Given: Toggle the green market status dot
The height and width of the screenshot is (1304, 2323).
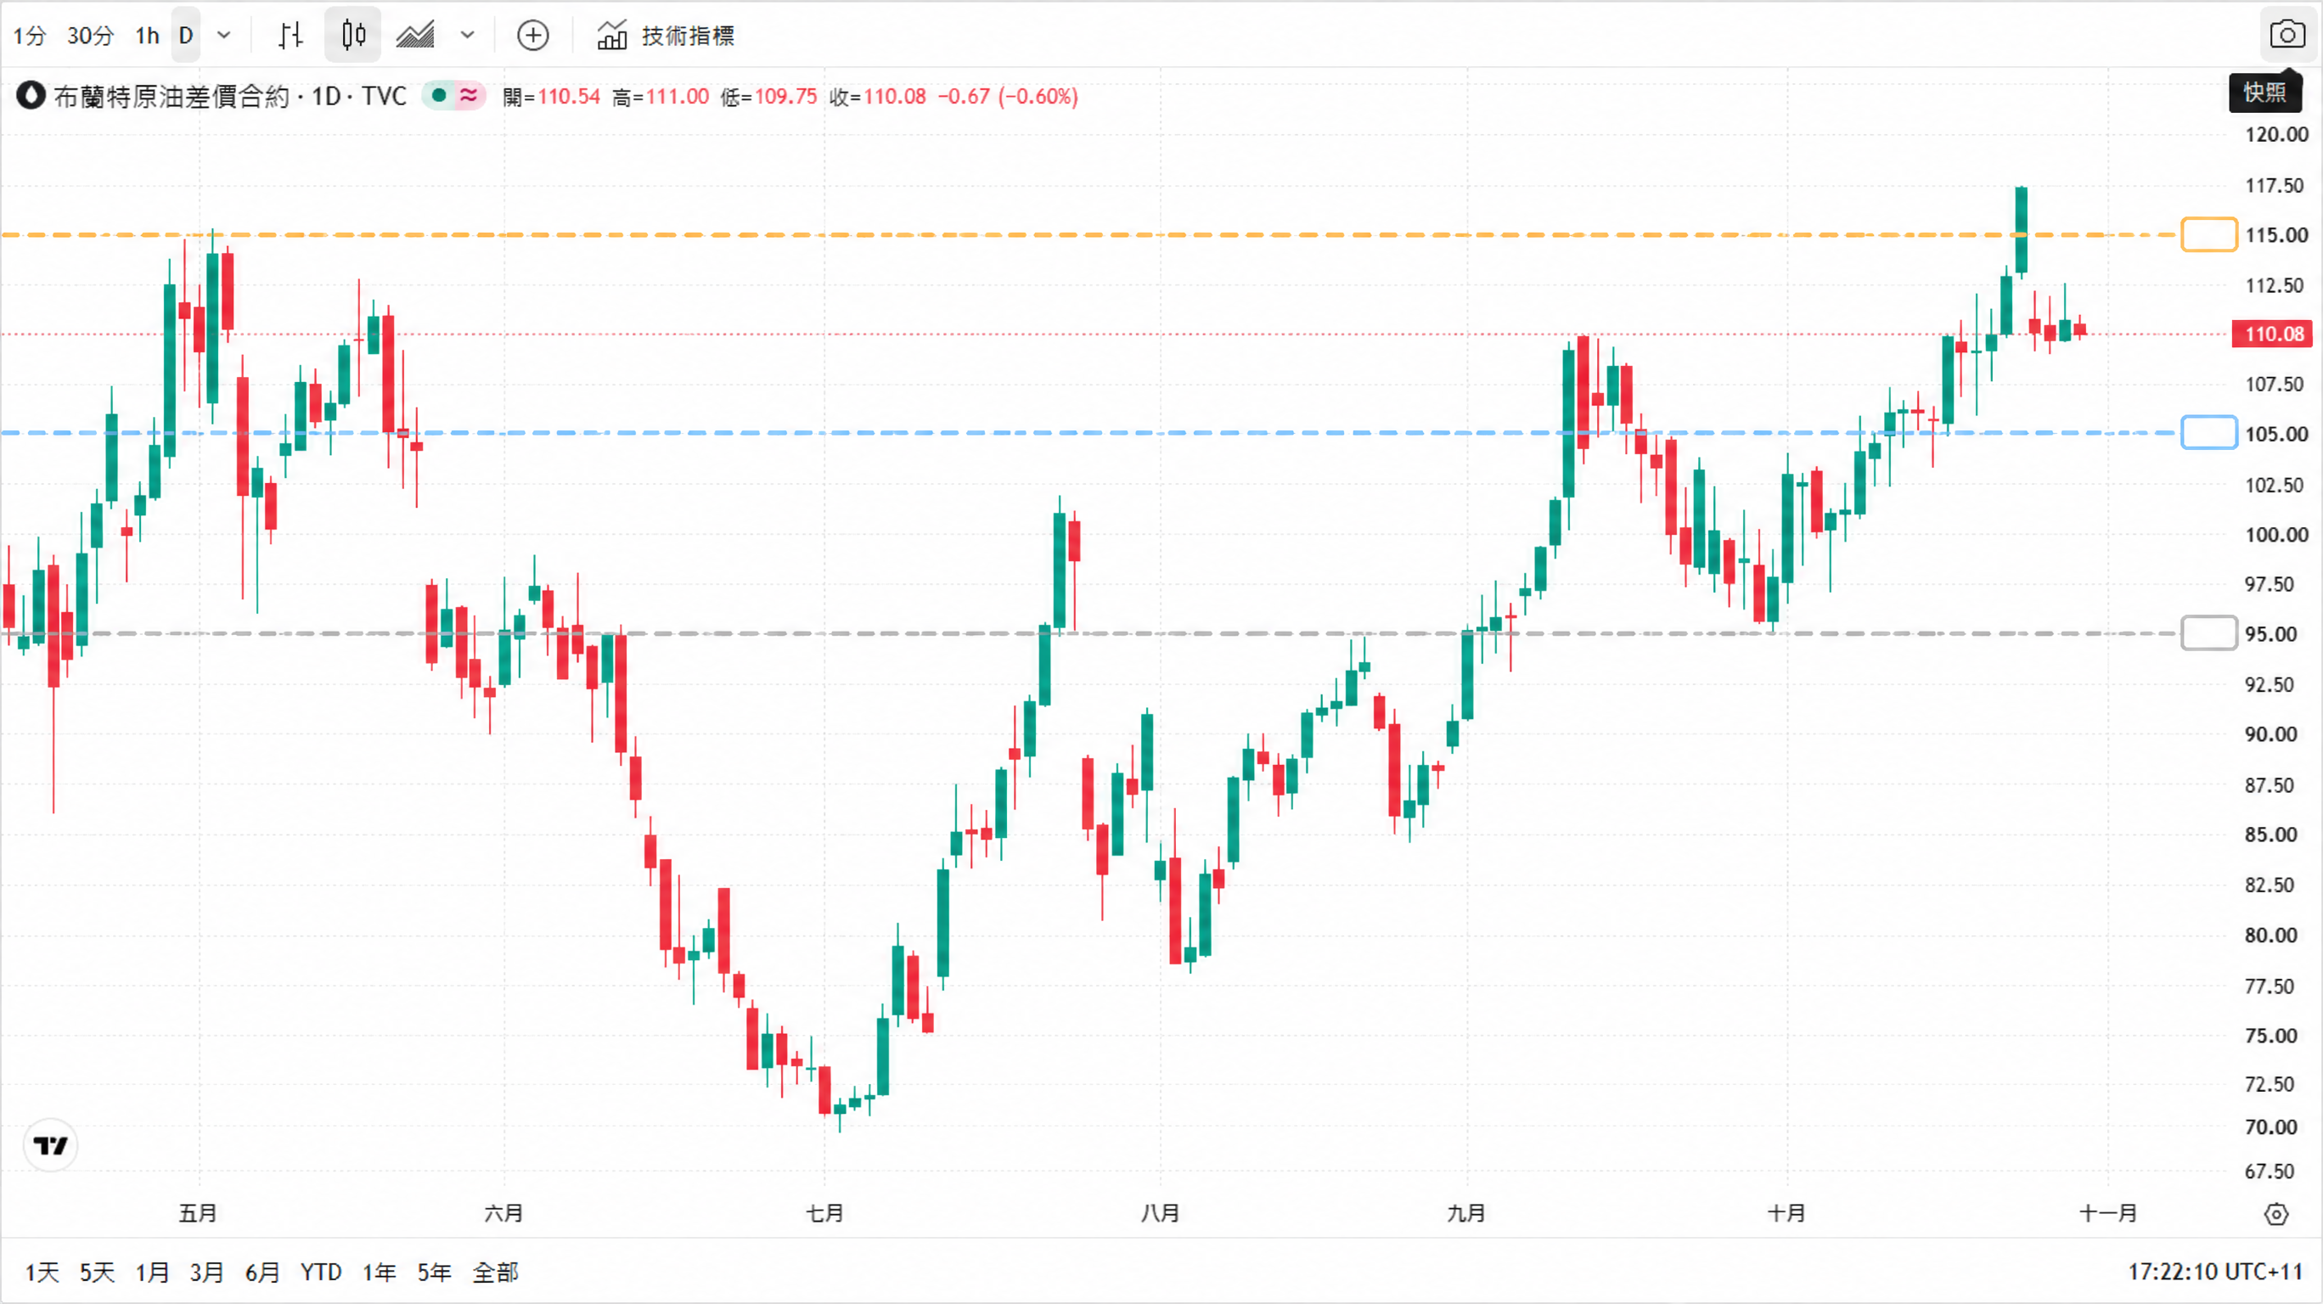Looking at the screenshot, I should tap(439, 95).
